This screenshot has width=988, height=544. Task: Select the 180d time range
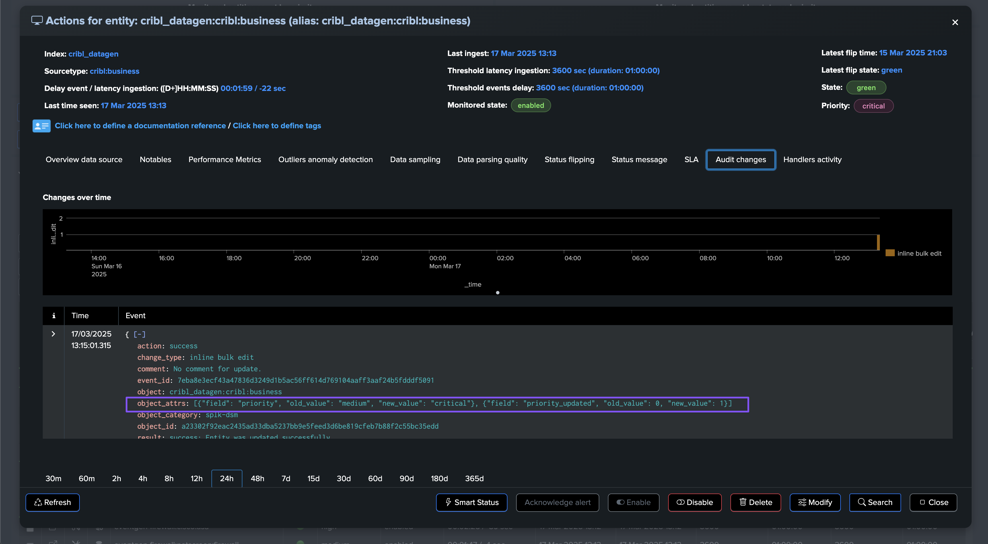(x=439, y=478)
